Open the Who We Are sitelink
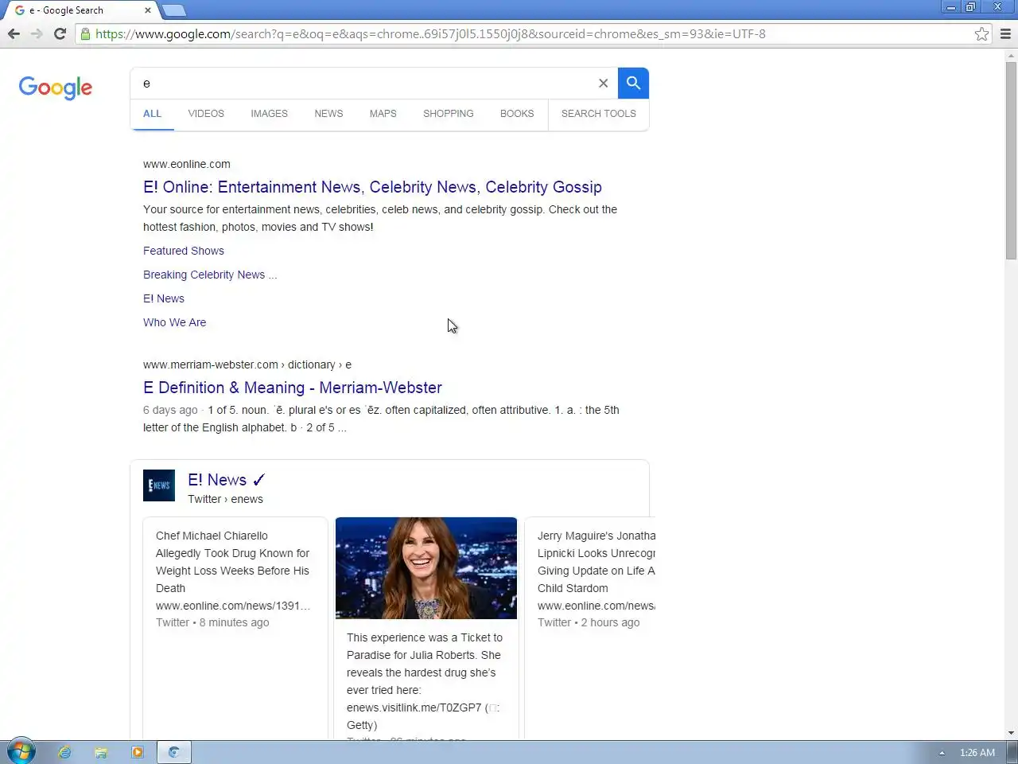This screenshot has width=1018, height=764. 174,322
